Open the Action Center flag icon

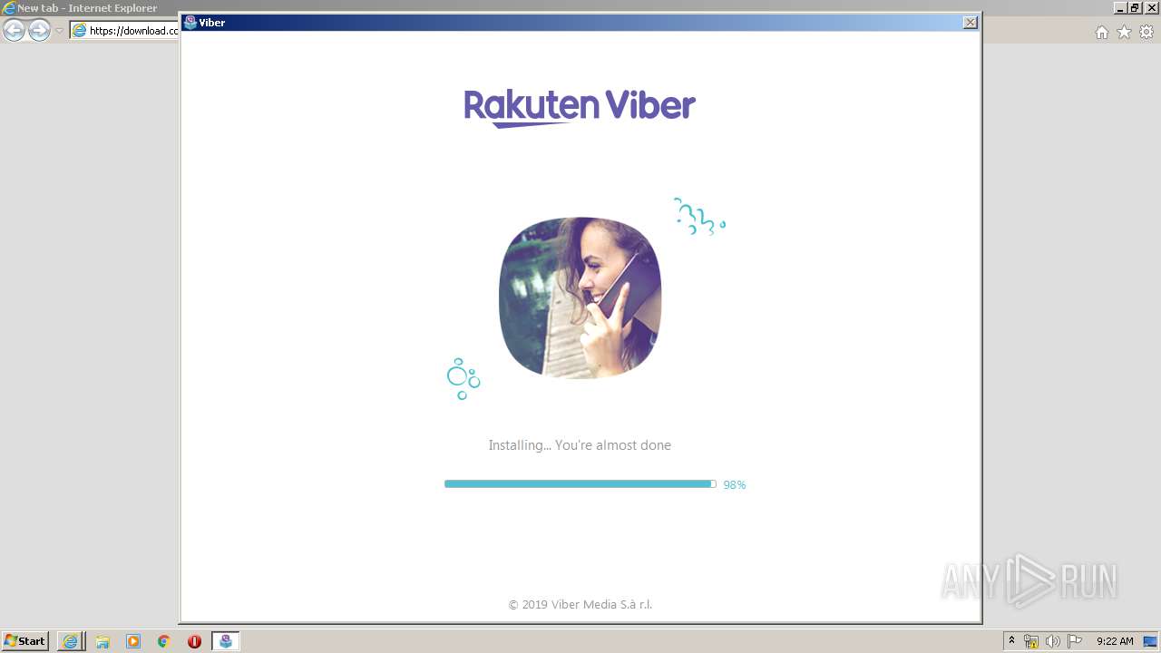pos(1075,641)
